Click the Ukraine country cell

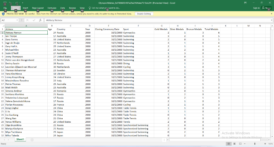(71, 74)
